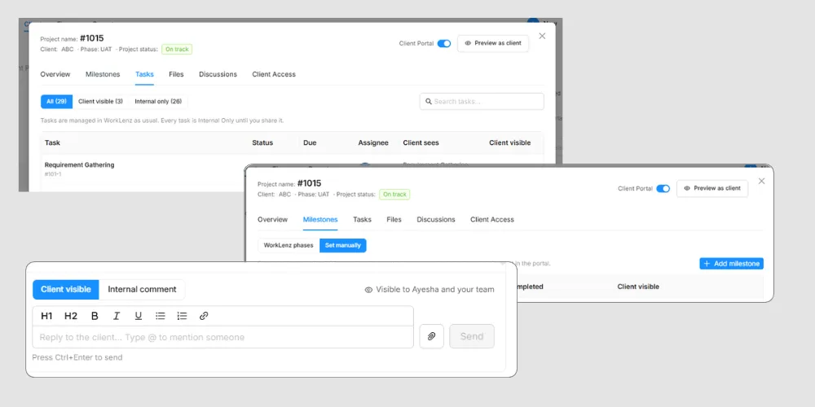
Task: Select Milestones tab in Milestones window
Action: tap(320, 220)
